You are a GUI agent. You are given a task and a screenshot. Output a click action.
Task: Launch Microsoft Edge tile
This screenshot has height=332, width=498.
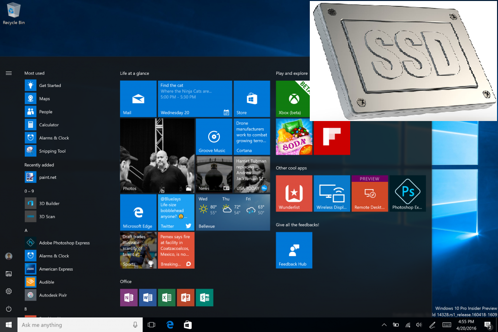click(x=138, y=212)
